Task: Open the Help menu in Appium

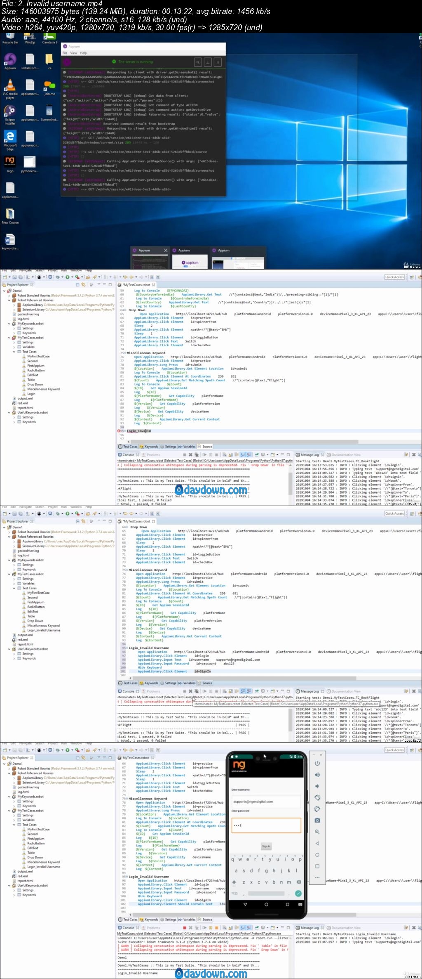Action: [83, 53]
